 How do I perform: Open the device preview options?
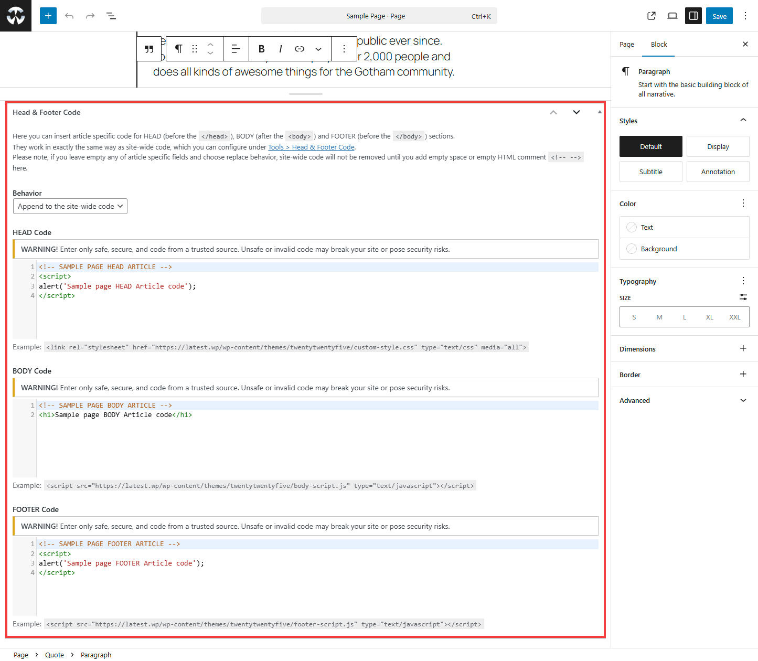point(672,16)
